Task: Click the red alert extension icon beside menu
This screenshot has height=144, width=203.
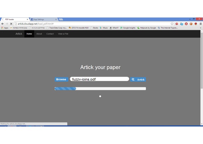Action: click(196, 24)
